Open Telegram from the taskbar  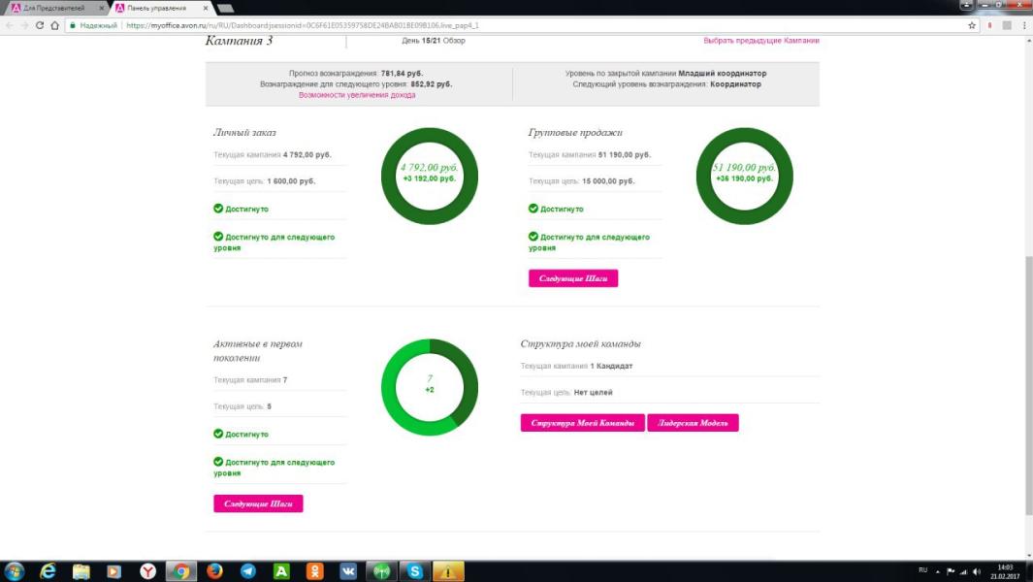coord(248,570)
